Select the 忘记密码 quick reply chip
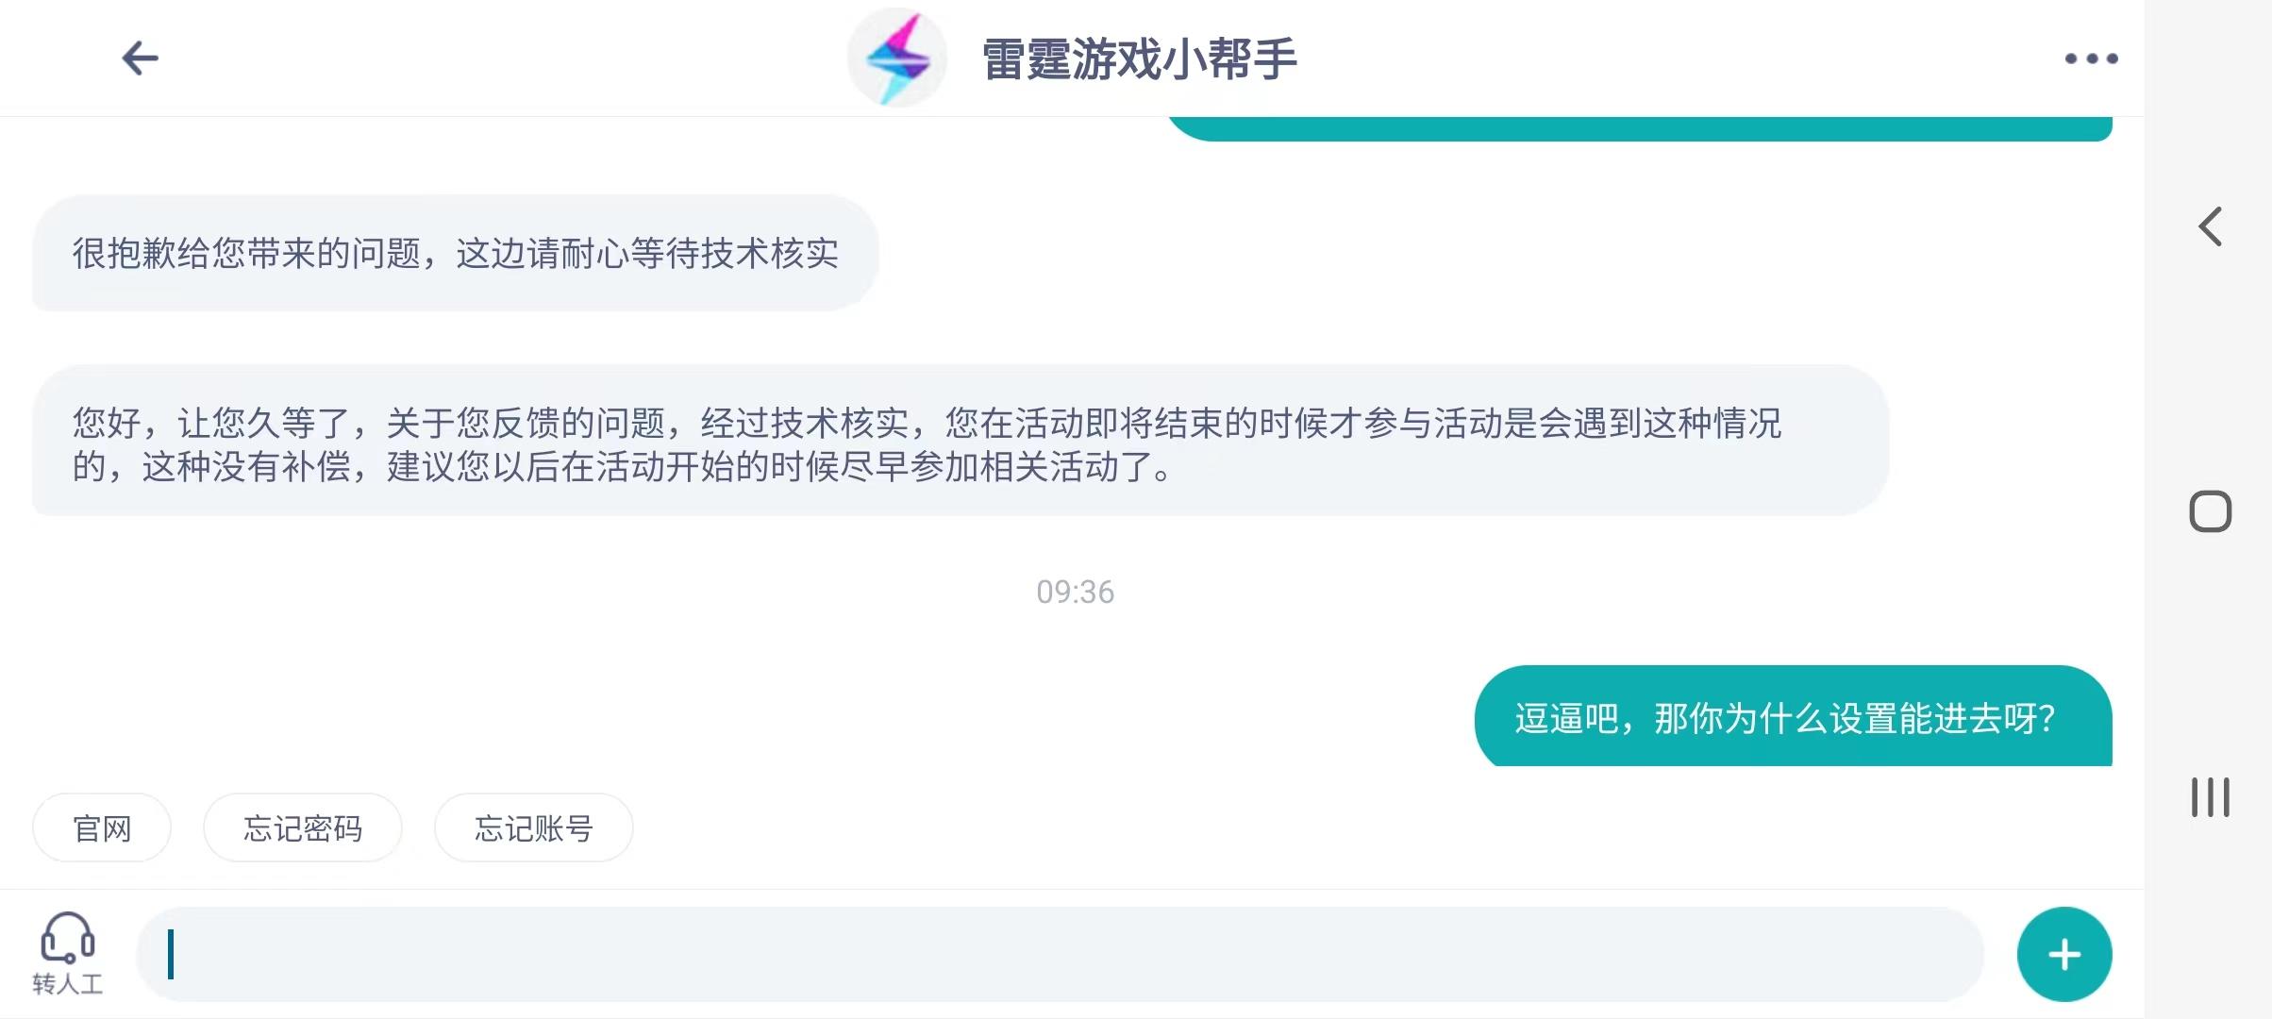 click(x=303, y=827)
